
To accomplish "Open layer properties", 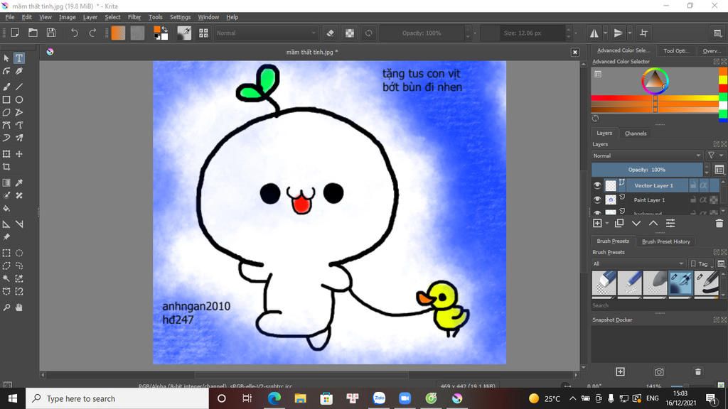I will pos(670,224).
